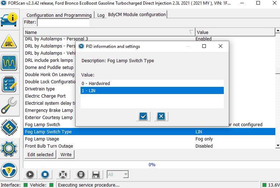Click the 'Fog only' value cell
The height and width of the screenshot is (188, 280).
[204, 139]
